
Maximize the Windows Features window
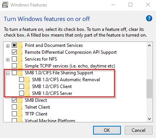pyautogui.click(x=130, y=5)
